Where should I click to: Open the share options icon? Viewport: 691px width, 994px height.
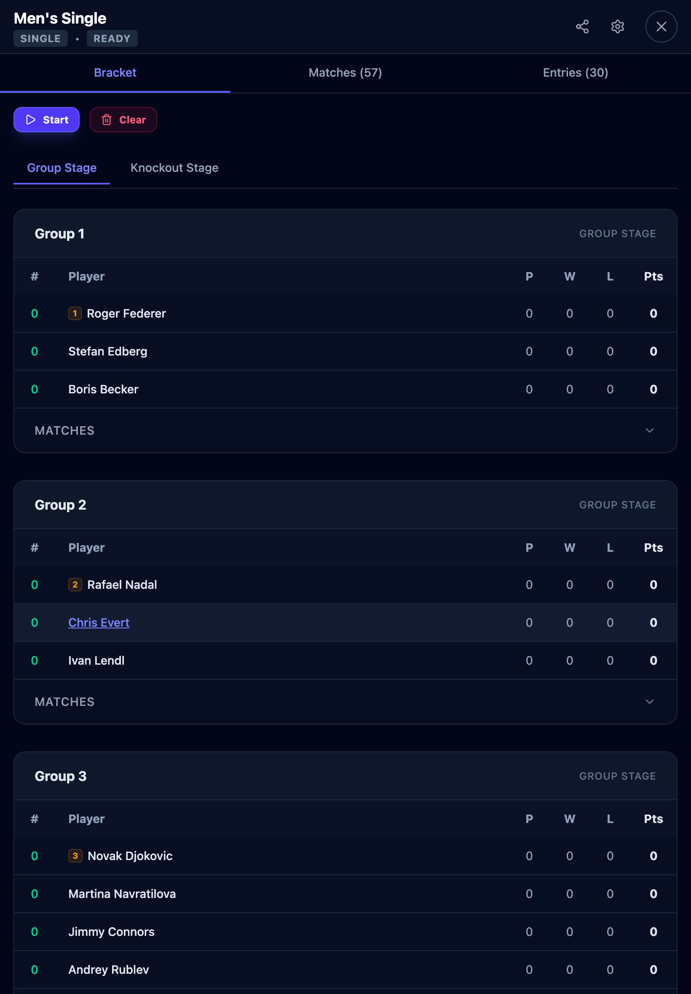point(583,27)
